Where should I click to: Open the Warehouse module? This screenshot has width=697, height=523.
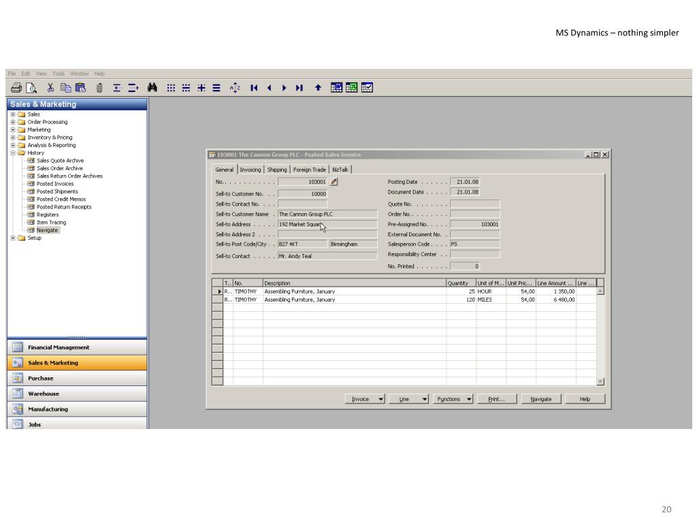pyautogui.click(x=77, y=394)
